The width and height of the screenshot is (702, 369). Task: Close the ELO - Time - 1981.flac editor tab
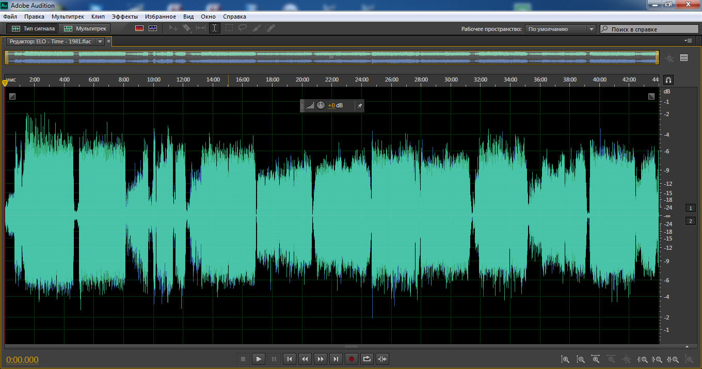point(108,41)
